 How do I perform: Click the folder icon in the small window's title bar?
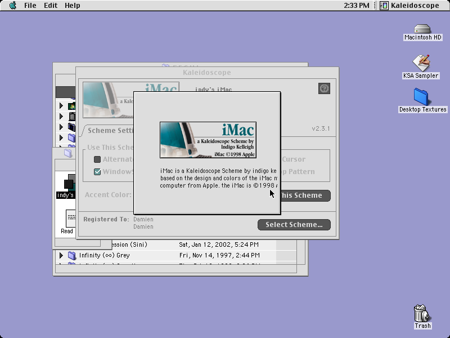pos(68,153)
